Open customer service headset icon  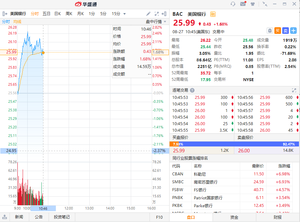[233, 4]
